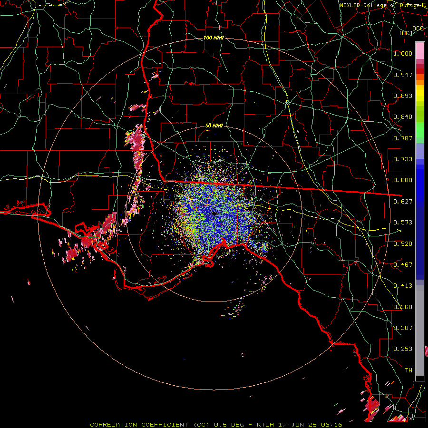Click the 0.573 scale value
The image size is (428, 428).
pyautogui.click(x=403, y=223)
